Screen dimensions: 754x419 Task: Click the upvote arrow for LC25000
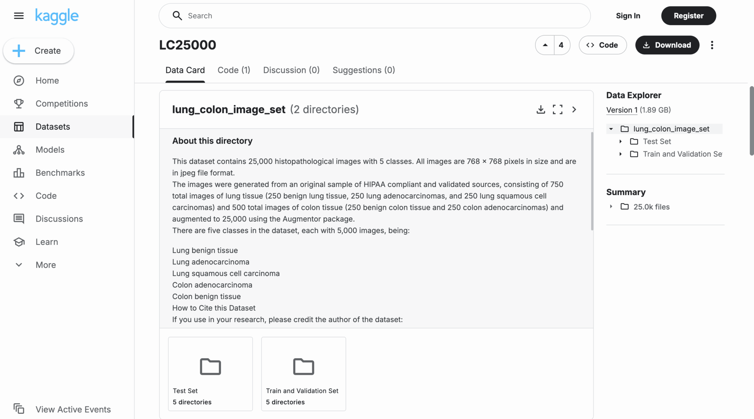pyautogui.click(x=545, y=45)
